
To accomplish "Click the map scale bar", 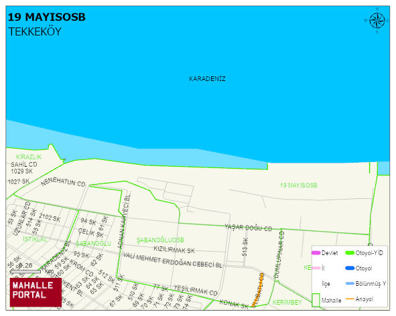I will (x=25, y=272).
